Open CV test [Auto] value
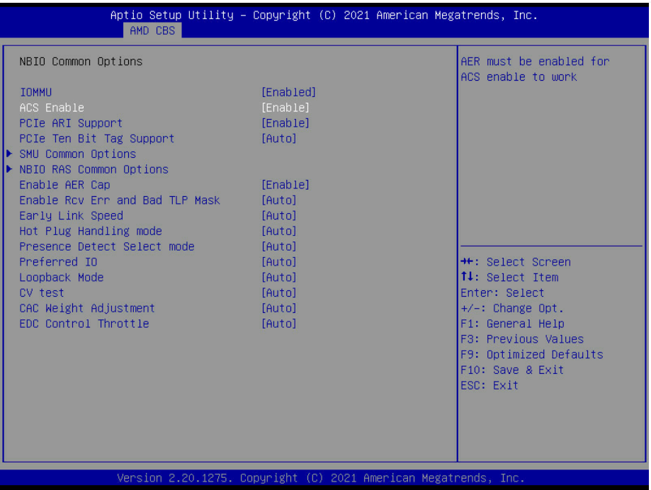 point(279,293)
